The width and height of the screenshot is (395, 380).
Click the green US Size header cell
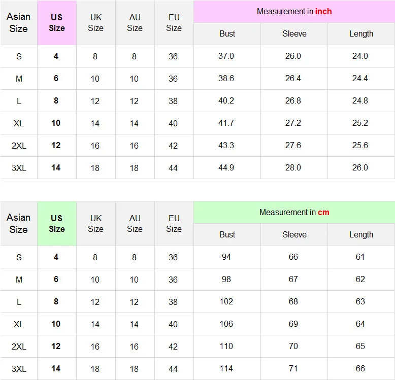click(57, 223)
